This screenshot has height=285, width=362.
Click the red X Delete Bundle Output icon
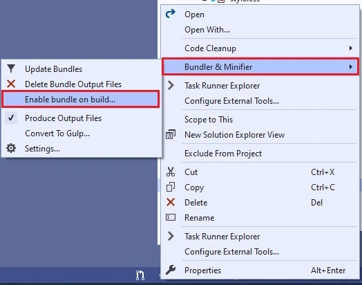pyautogui.click(x=11, y=84)
